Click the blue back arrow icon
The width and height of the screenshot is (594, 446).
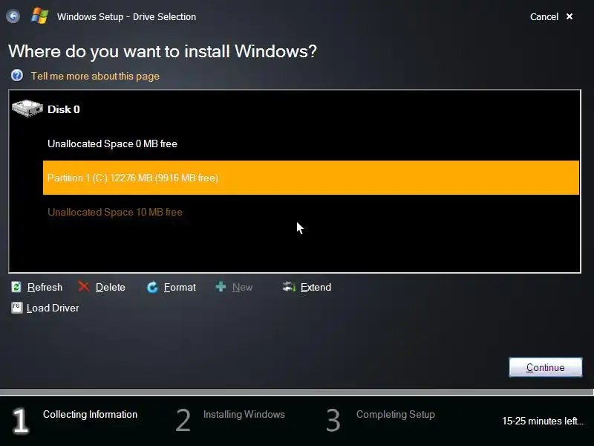(x=13, y=16)
